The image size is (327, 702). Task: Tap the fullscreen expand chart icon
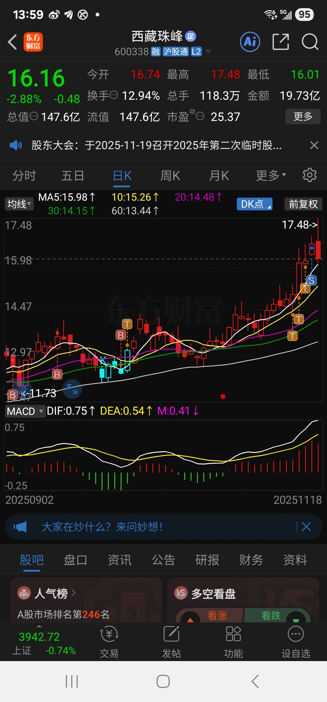[x=72, y=389]
